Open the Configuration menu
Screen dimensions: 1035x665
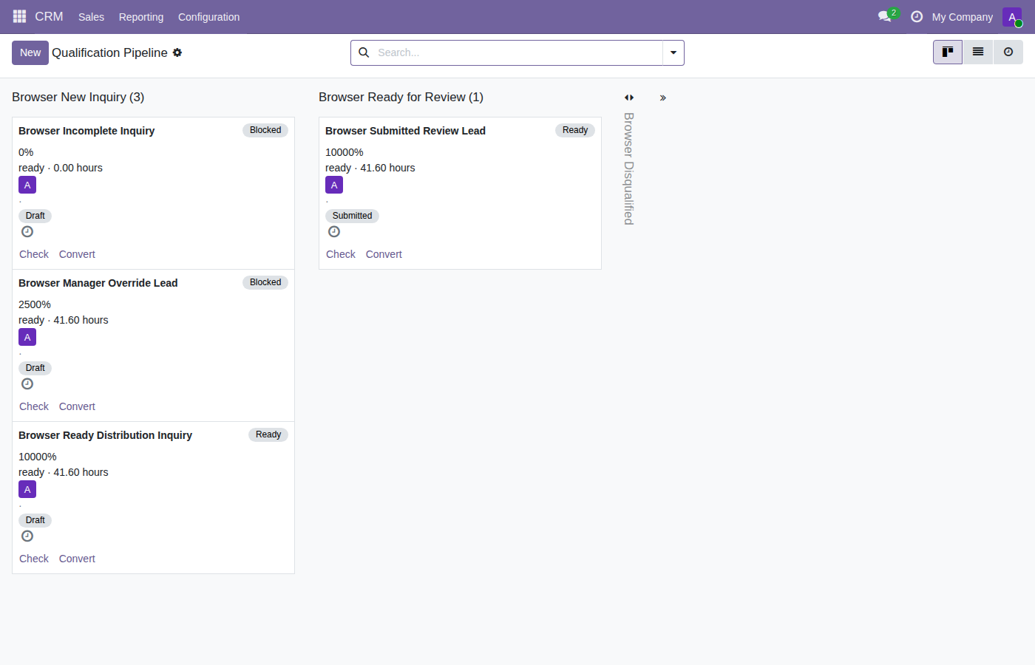[x=208, y=17]
